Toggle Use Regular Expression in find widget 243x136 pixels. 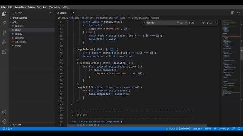(x=186, y=23)
